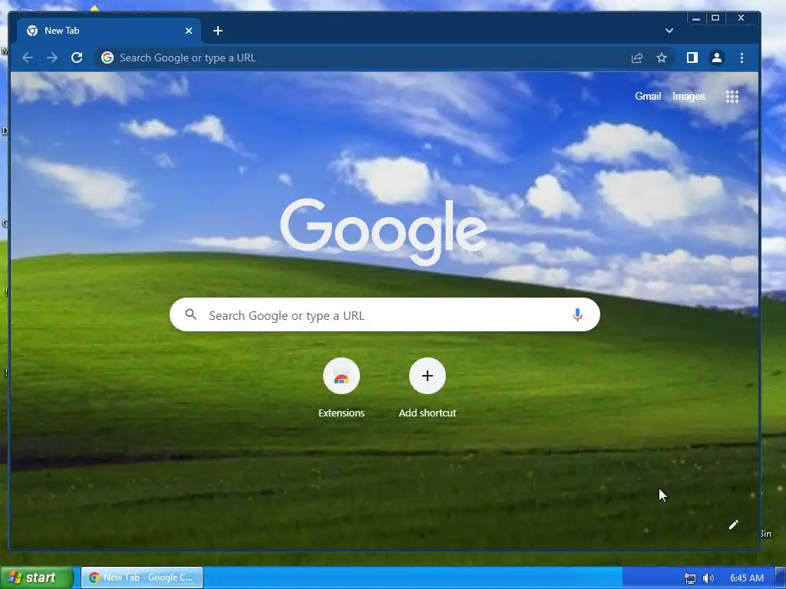Go back with the back arrow
The image size is (786, 589).
tap(28, 58)
